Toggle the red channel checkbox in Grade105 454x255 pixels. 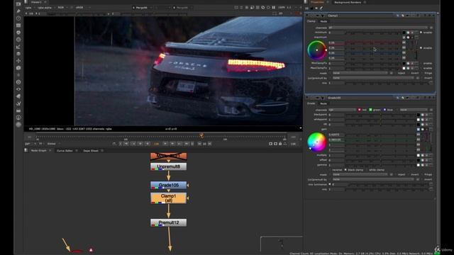point(360,110)
